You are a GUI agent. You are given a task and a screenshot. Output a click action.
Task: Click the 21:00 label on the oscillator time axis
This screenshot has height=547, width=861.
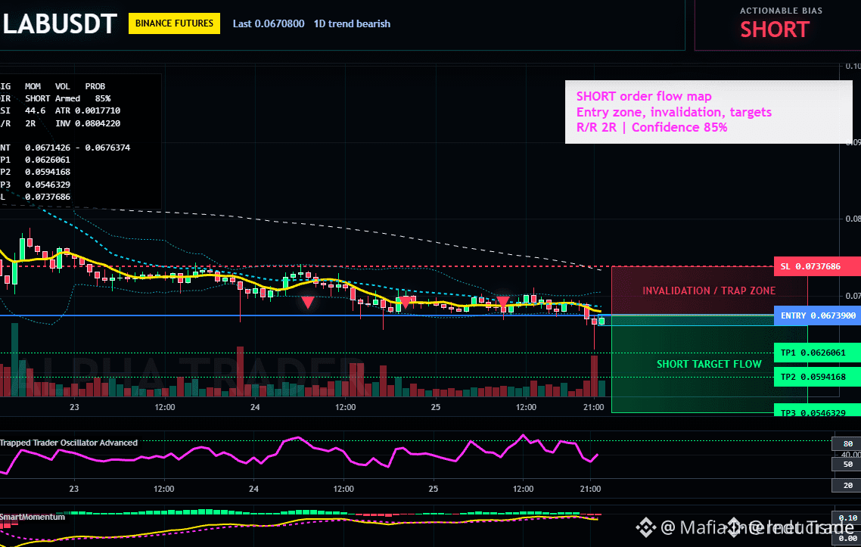590,489
